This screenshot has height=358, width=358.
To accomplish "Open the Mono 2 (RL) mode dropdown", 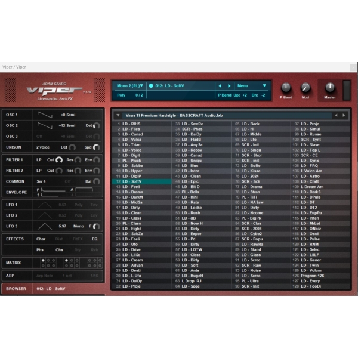I will click(130, 86).
